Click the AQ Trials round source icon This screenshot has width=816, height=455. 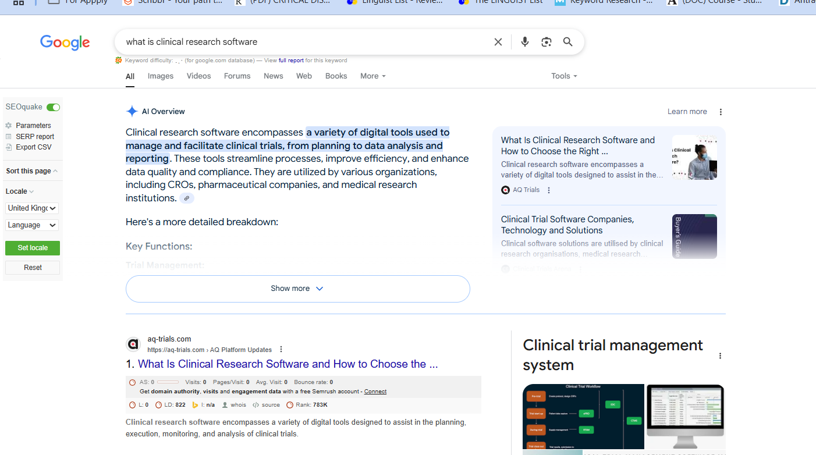tap(505, 190)
